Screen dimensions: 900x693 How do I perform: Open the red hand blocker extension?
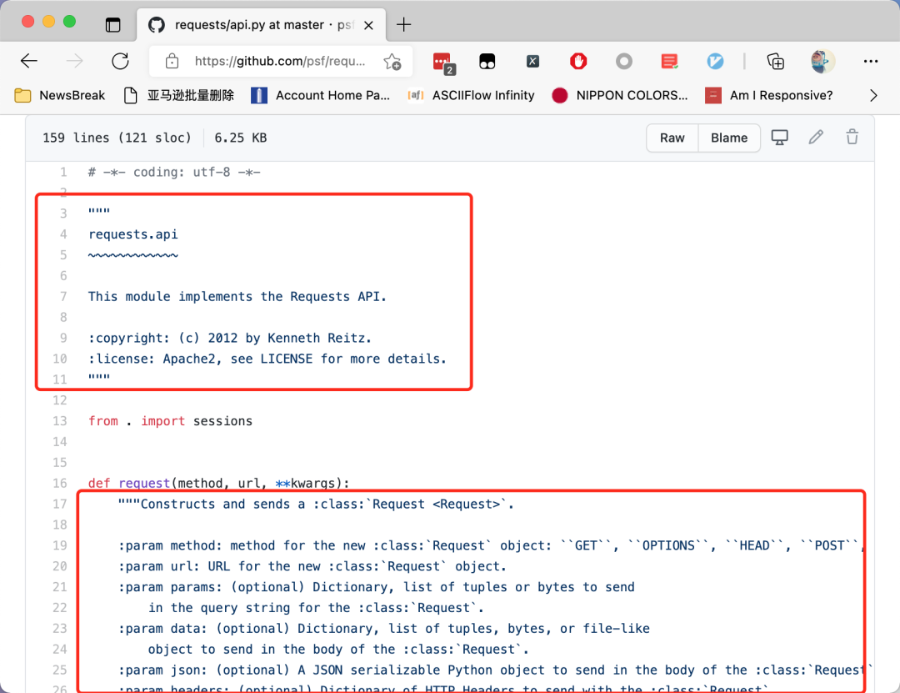(578, 61)
